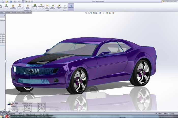Click in Search SolidWorks Help field
The height and width of the screenshot is (118, 178).
[170, 2]
